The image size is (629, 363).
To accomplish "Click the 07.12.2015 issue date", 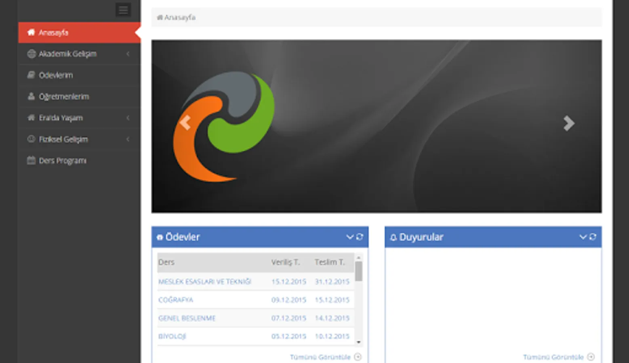I will 289,318.
